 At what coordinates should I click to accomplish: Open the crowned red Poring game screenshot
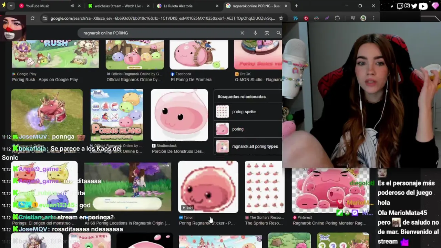tap(47, 115)
